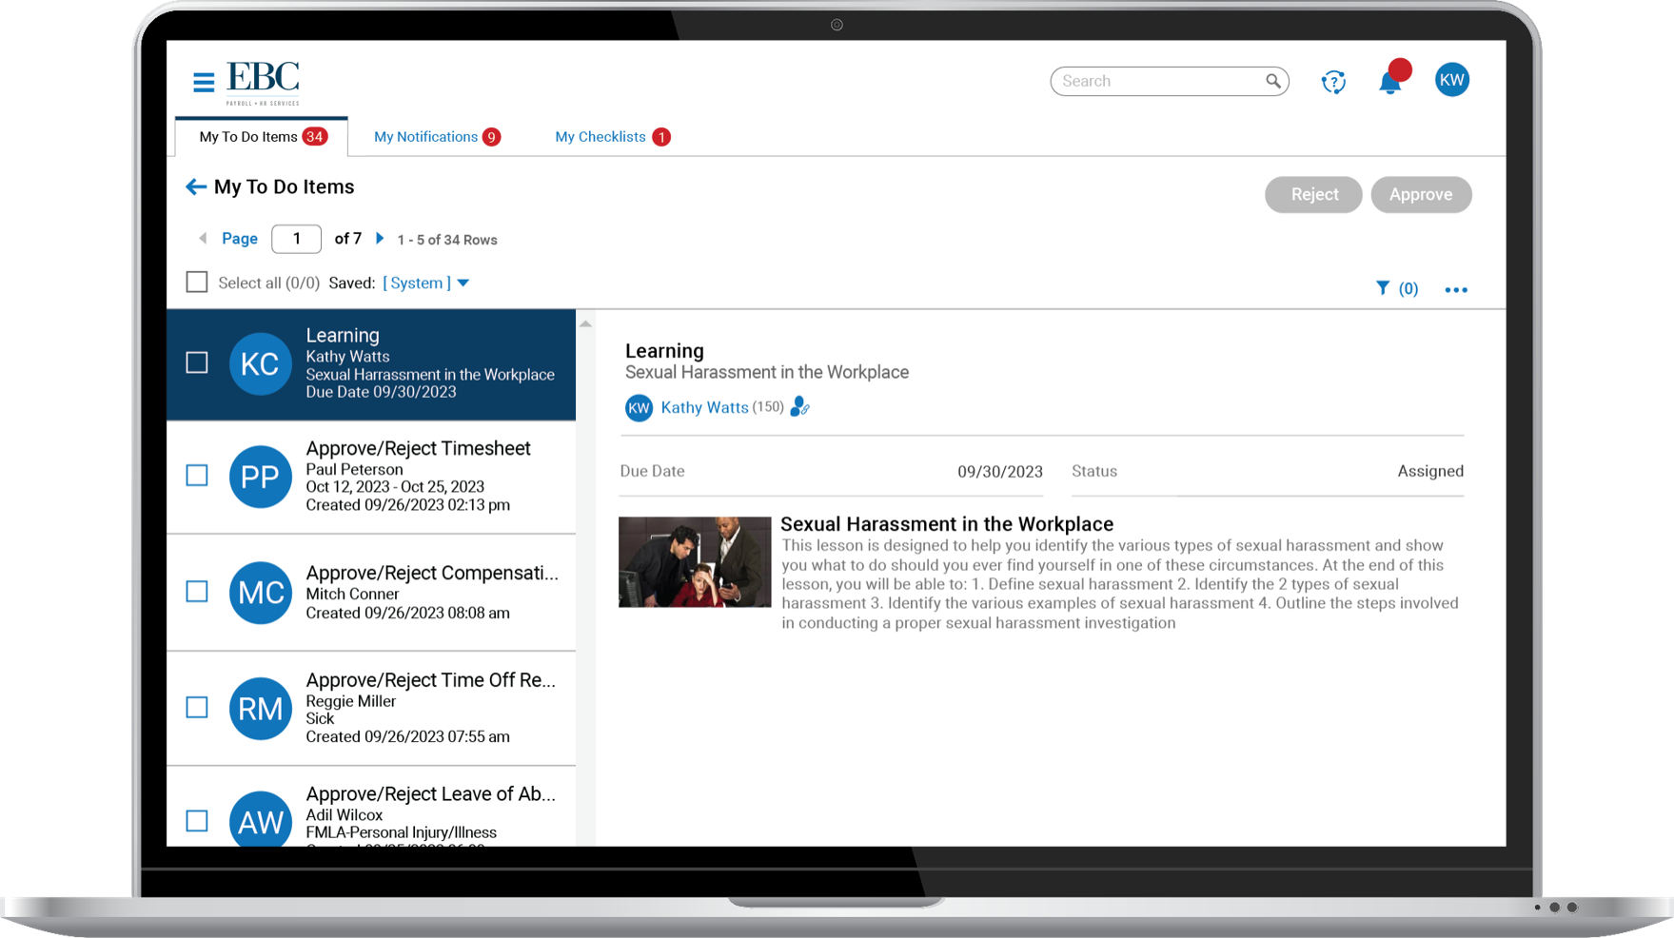
Task: Check the box on Reggie Miller's time off request
Action: 196,707
